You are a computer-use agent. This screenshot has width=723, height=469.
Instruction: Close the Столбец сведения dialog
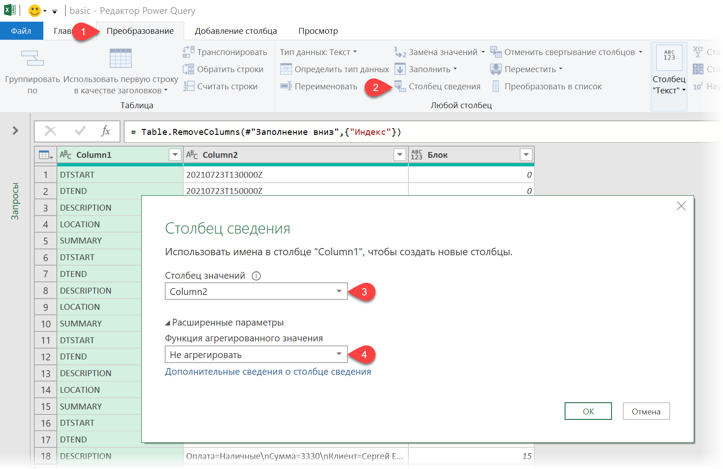[681, 206]
